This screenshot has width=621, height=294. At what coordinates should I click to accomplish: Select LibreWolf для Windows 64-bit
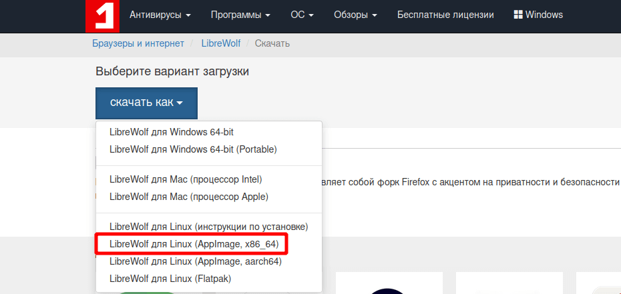pyautogui.click(x=172, y=132)
